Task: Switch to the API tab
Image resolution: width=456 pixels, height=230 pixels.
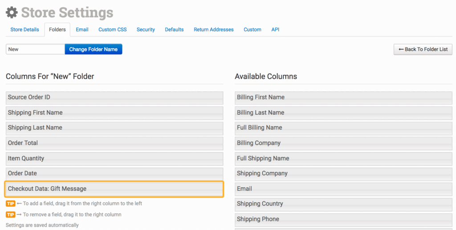Action: click(x=275, y=29)
